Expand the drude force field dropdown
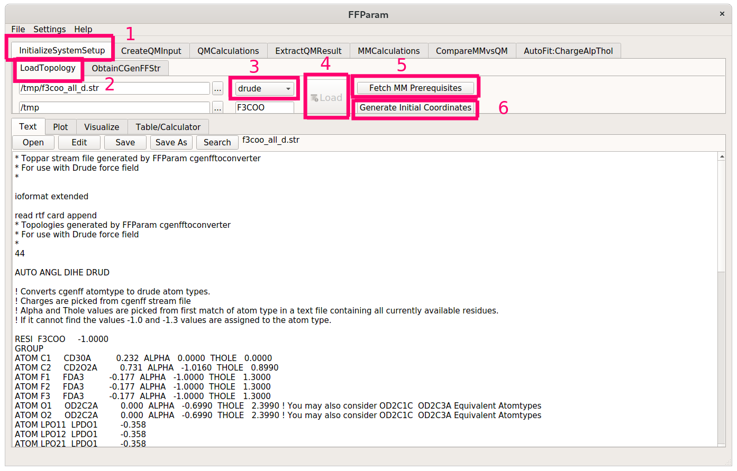Screen dimensions: 737x471 265,88
